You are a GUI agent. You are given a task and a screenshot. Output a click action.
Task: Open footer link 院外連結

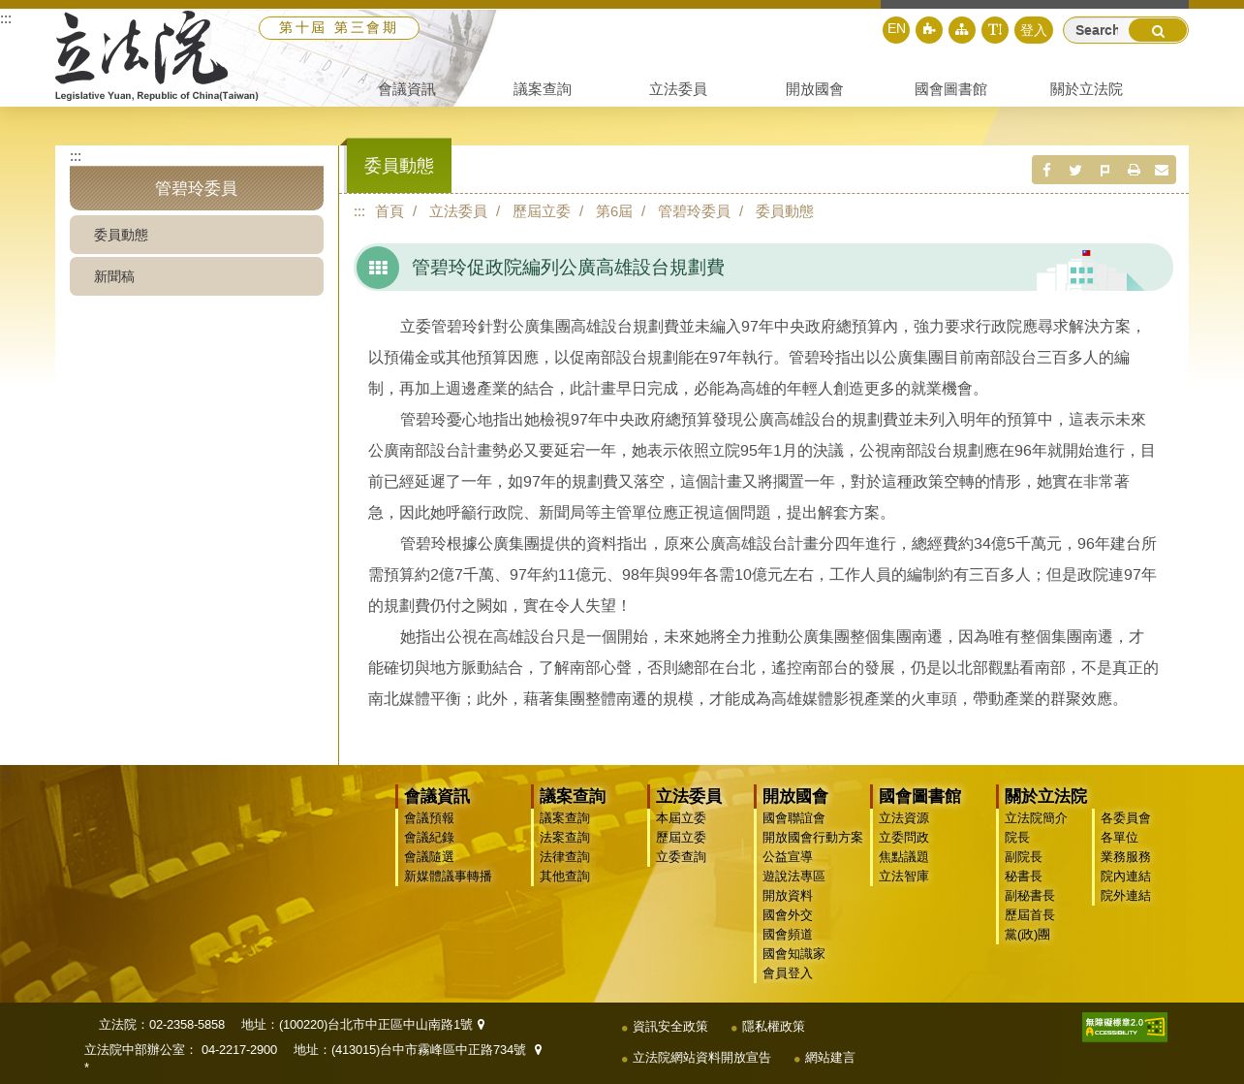(1126, 896)
